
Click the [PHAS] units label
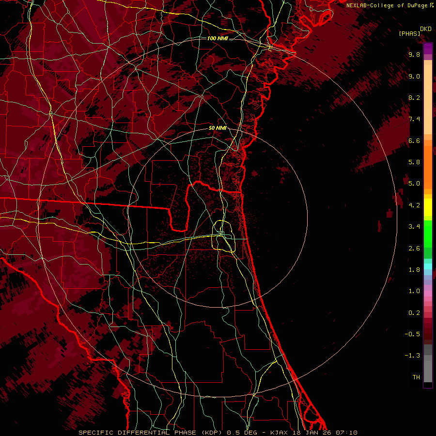tap(409, 34)
